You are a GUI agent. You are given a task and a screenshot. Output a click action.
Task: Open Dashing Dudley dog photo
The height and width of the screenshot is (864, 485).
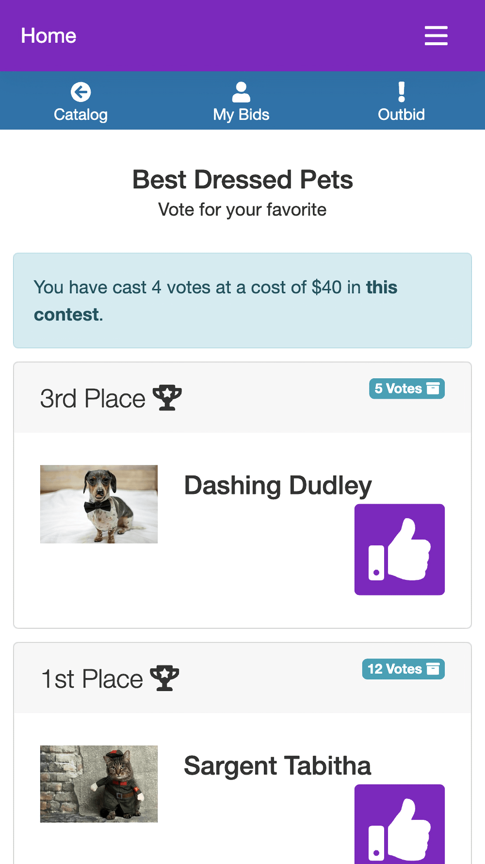click(99, 504)
